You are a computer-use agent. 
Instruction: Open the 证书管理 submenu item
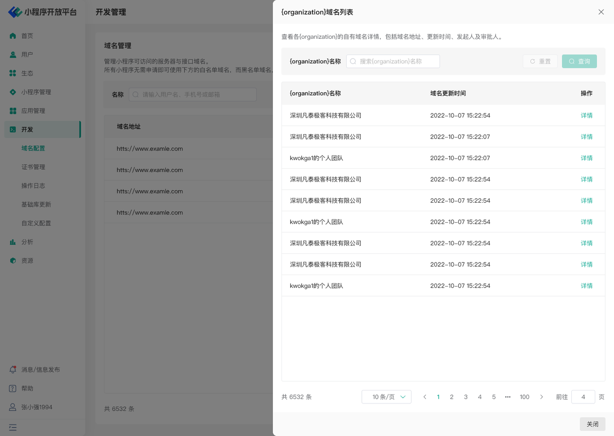point(33,167)
